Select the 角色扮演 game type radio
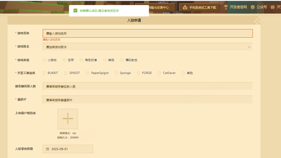Image resolution: width=281 pixels, height=158 pixels. (82, 60)
